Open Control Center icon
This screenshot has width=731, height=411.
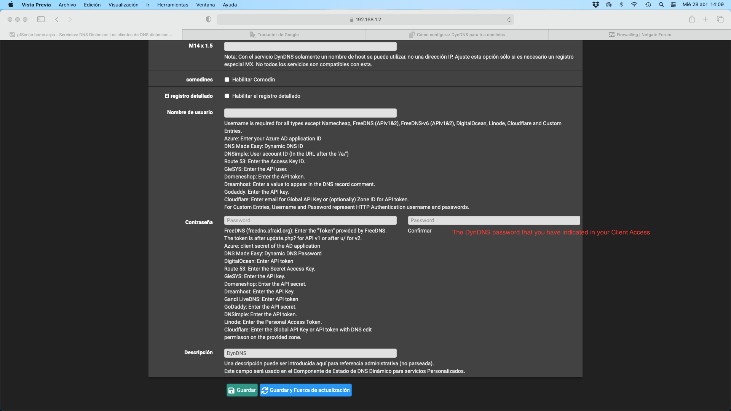[674, 5]
